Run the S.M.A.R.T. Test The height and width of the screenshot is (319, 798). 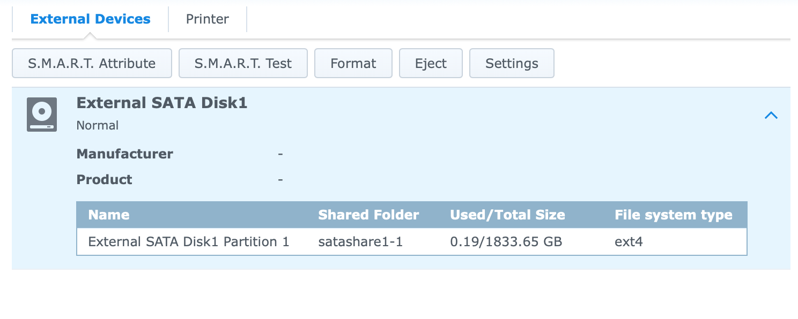coord(243,63)
